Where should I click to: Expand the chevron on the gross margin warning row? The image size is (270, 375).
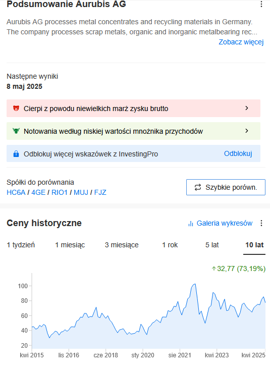(247, 108)
